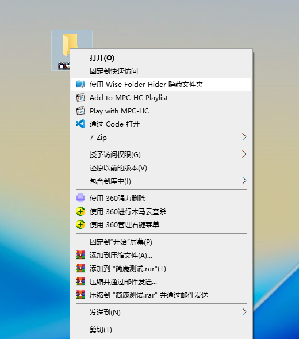This screenshot has height=339, width=299.
Task: Select 包含到库中(I) menu entry
Action: pyautogui.click(x=162, y=181)
